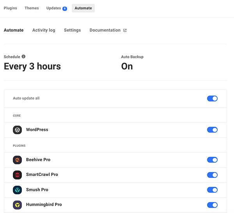The height and width of the screenshot is (213, 234).
Task: Open the Updates tab
Action: [x=53, y=8]
